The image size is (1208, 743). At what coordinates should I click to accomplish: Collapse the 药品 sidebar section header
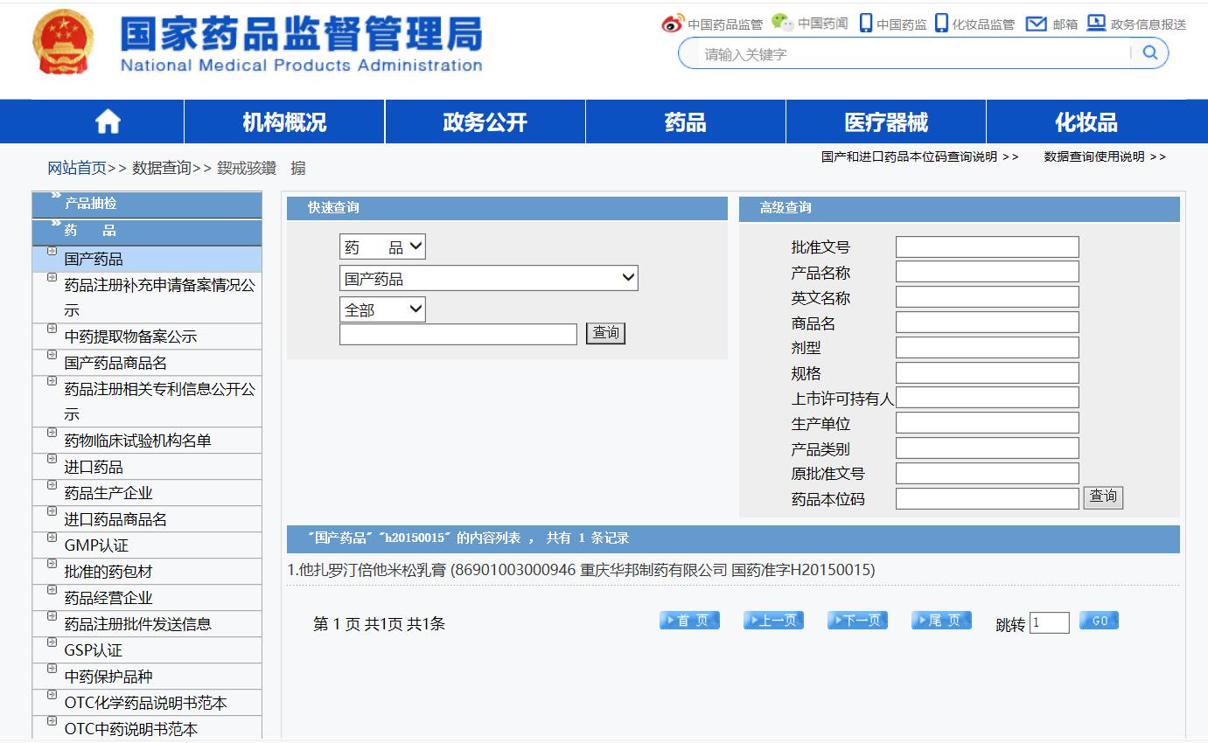click(147, 231)
